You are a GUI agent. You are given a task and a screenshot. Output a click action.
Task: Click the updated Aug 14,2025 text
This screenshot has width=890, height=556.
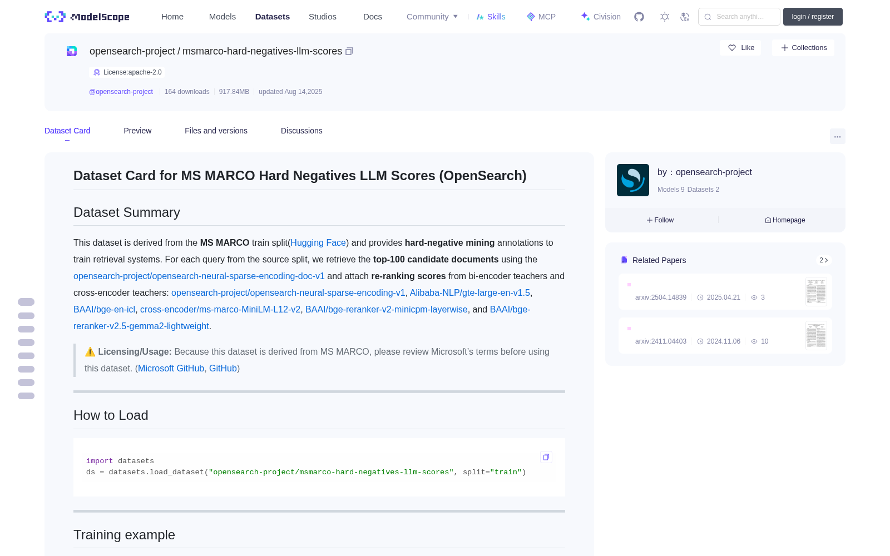click(x=290, y=92)
